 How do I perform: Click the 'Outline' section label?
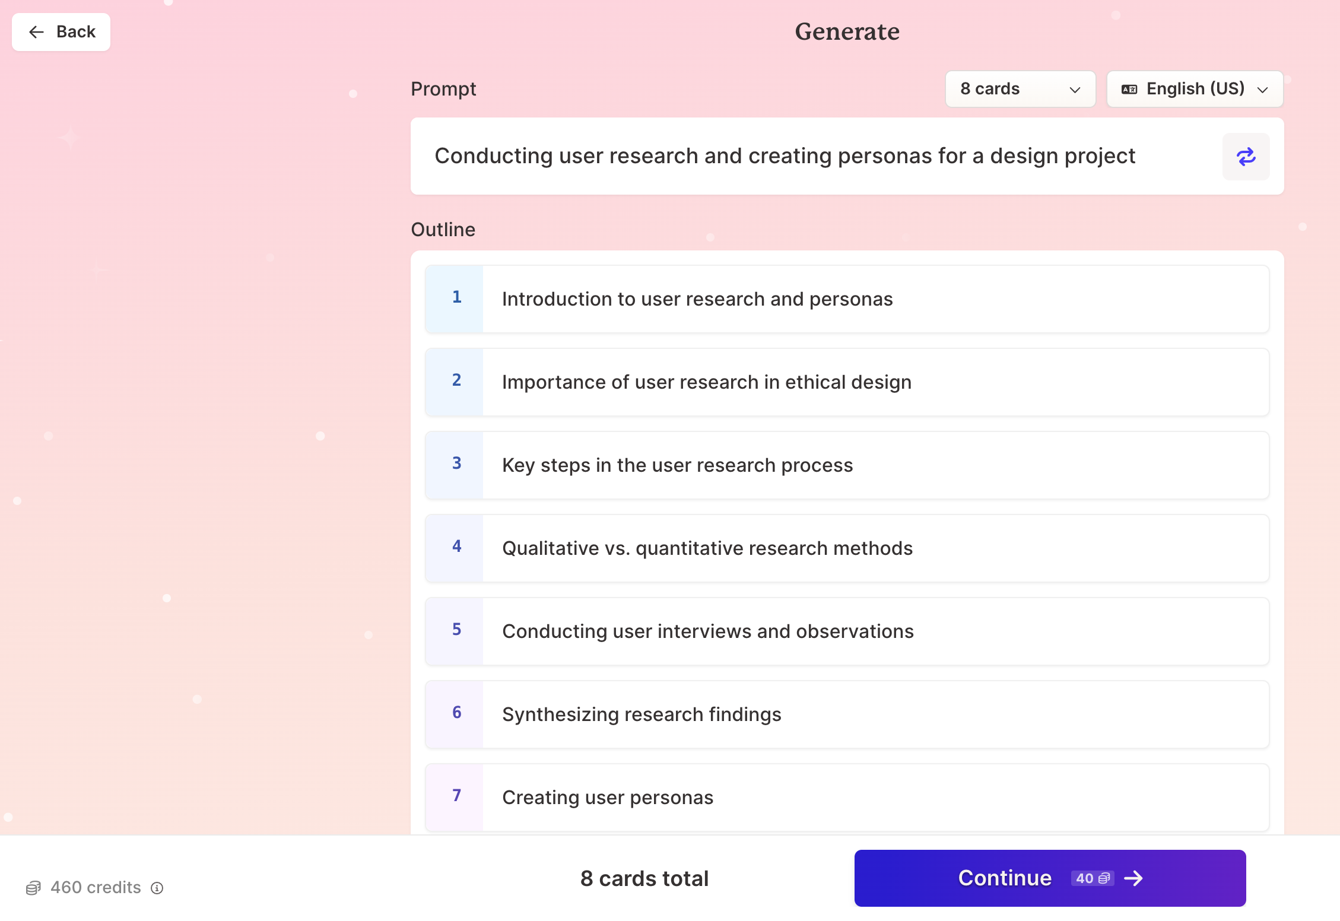click(x=443, y=230)
